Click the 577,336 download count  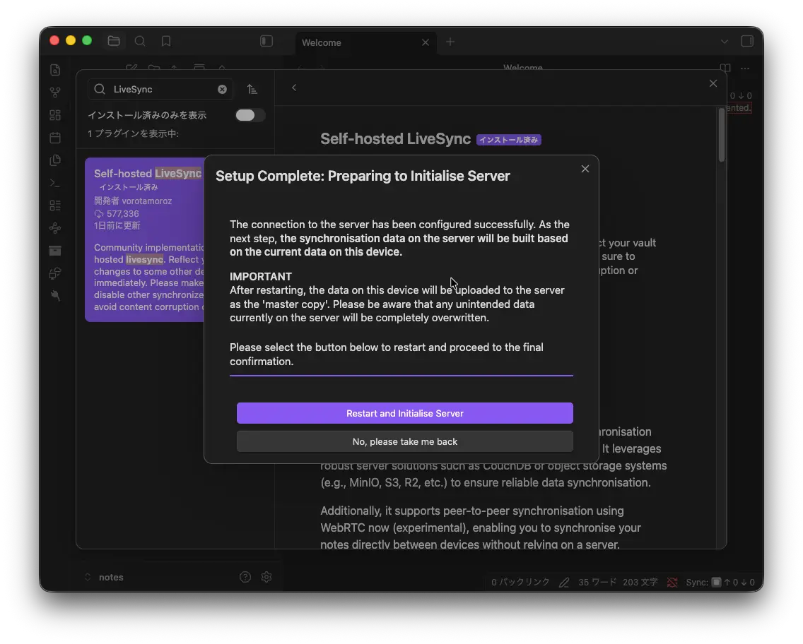[123, 214]
